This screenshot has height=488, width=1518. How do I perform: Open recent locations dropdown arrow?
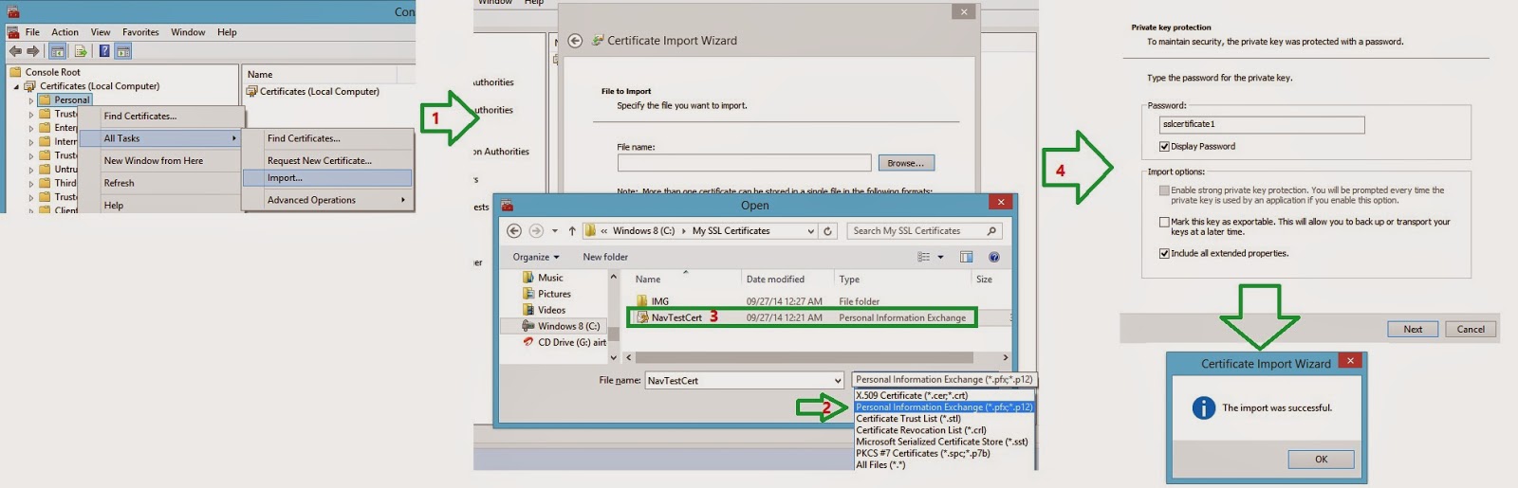555,231
